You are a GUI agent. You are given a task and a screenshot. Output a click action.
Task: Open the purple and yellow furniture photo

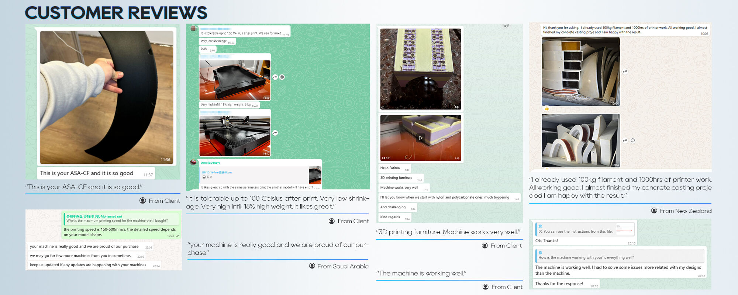tap(420, 69)
